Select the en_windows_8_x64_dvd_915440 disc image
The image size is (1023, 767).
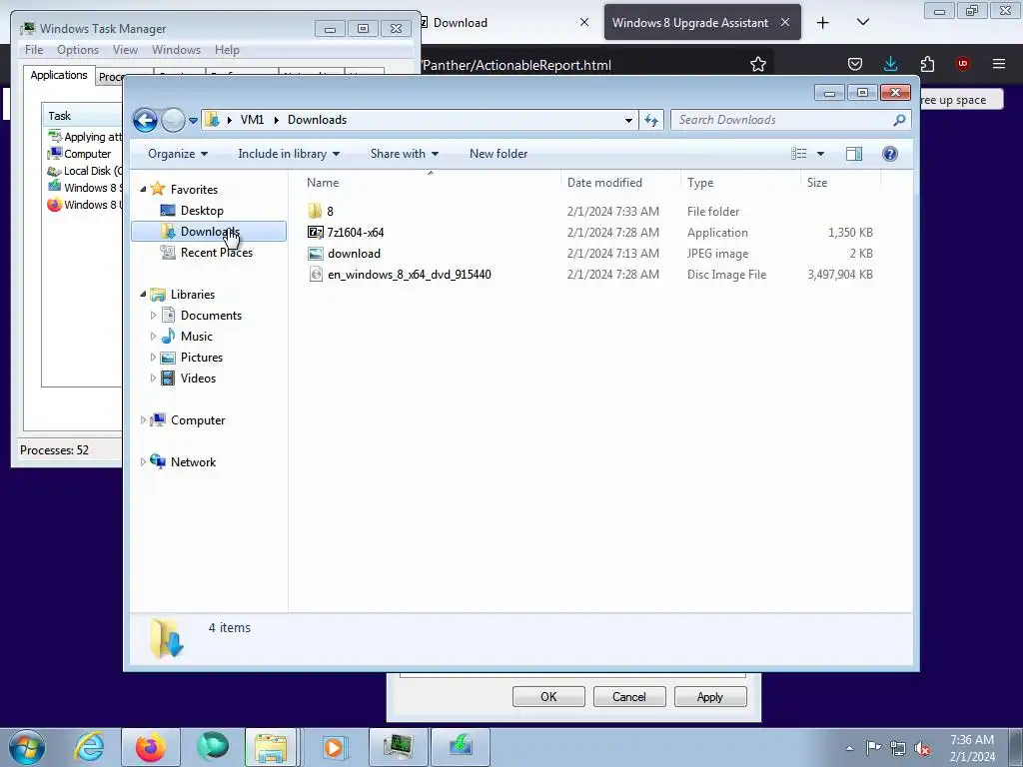[x=409, y=275]
